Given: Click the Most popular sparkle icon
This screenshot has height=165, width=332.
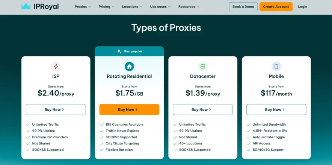Looking at the screenshot, I should point(119,51).
